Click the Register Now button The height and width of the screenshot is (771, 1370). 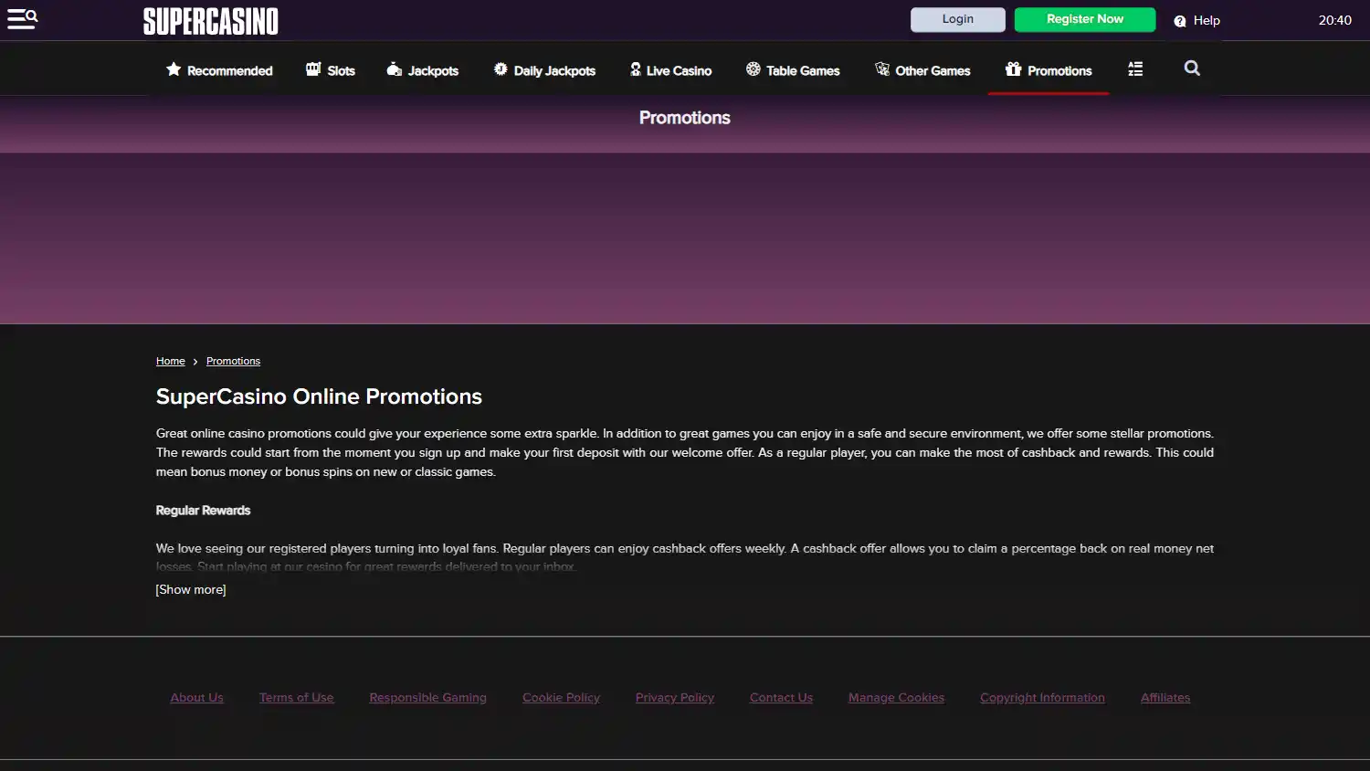[x=1085, y=19]
